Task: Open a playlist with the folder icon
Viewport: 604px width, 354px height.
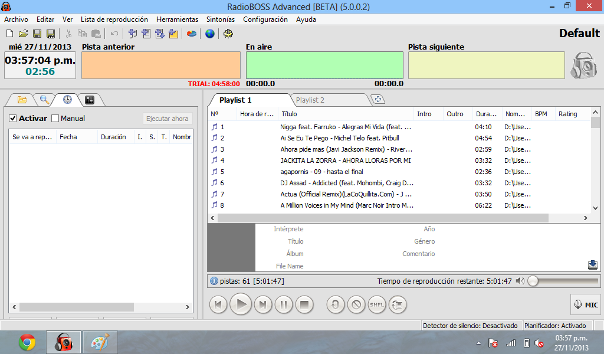Action: click(x=23, y=34)
